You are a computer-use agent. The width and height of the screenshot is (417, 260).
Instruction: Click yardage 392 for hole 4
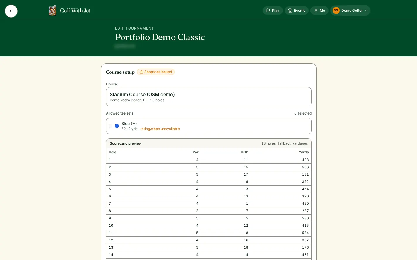[305, 182]
